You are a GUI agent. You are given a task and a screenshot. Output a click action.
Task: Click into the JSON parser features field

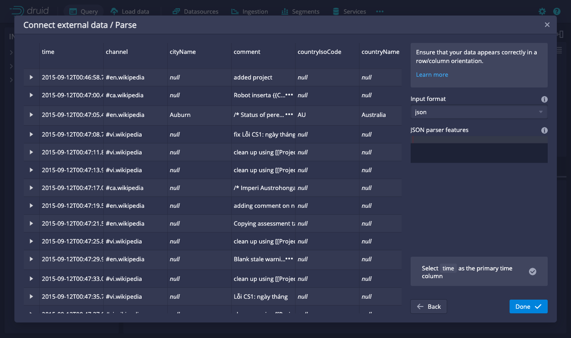(x=479, y=152)
